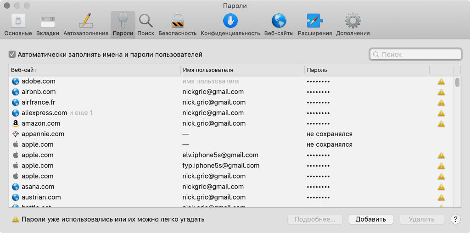Click warning icon in the adobe.com row
This screenshot has height=233, width=470.
pos(441,82)
